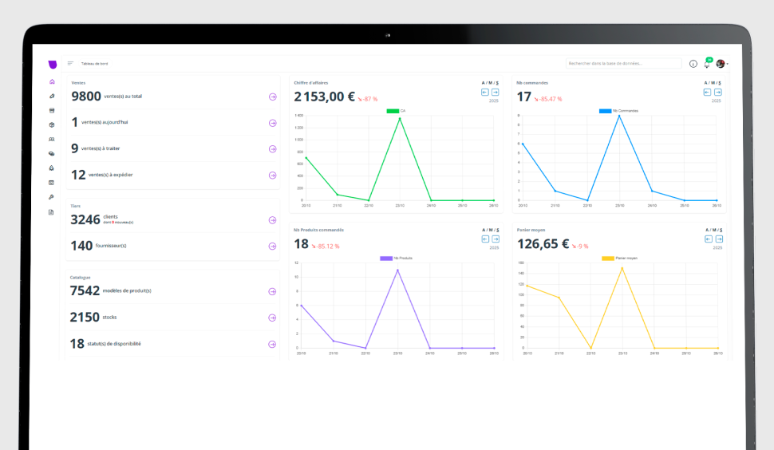Click the database search field
The width and height of the screenshot is (774, 450).
click(623, 63)
